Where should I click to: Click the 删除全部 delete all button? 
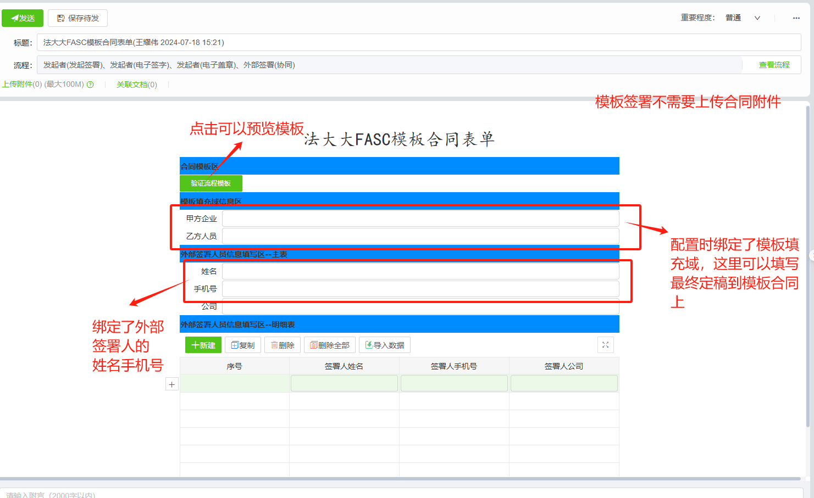(330, 345)
